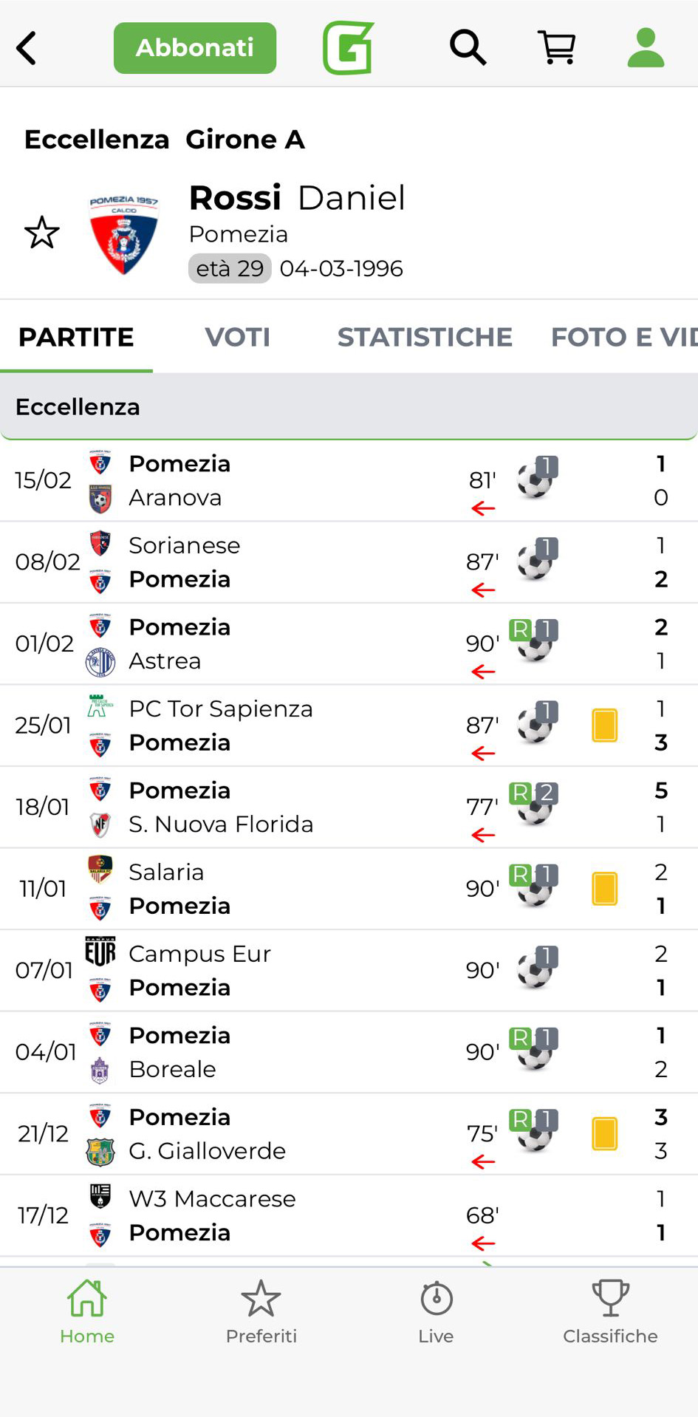
Task: Tap the back arrow icon
Action: [x=27, y=49]
